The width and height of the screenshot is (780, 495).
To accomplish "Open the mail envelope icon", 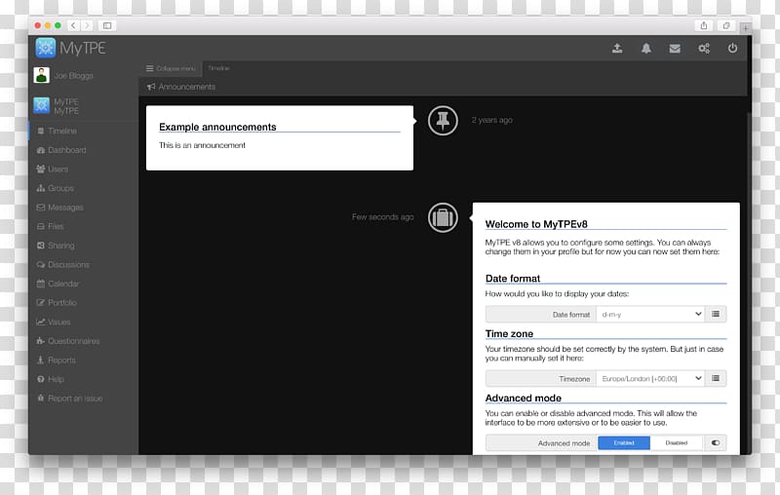I will coord(675,48).
